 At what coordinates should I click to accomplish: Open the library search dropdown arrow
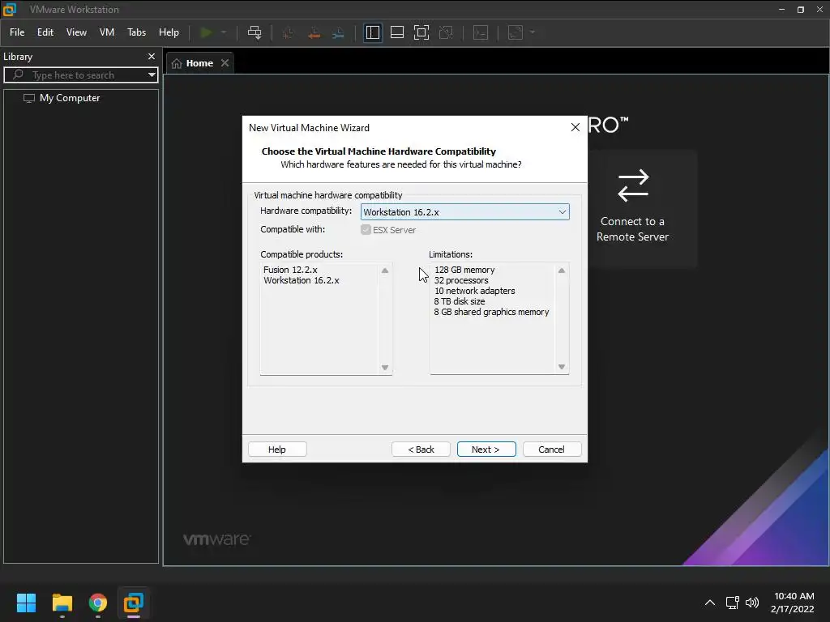tap(152, 75)
